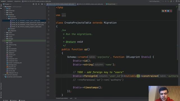Open the TODO tool window tab
The image size is (180, 101).
pyautogui.click(x=6, y=100)
